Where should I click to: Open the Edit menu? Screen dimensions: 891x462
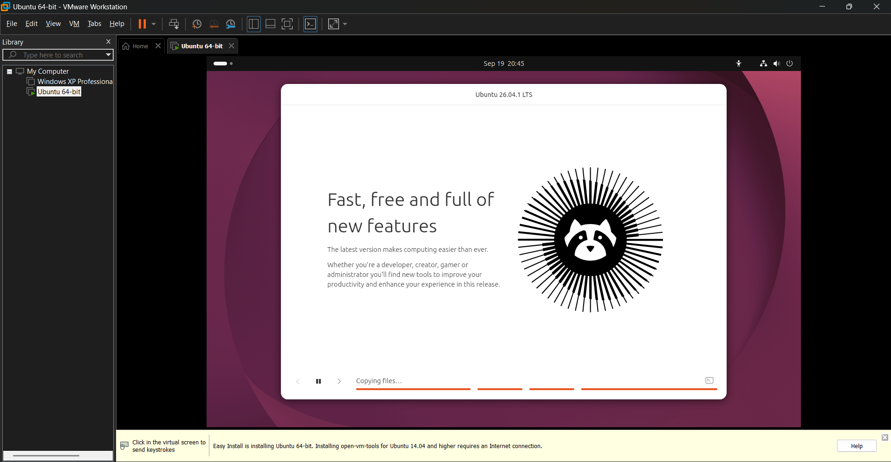point(31,24)
